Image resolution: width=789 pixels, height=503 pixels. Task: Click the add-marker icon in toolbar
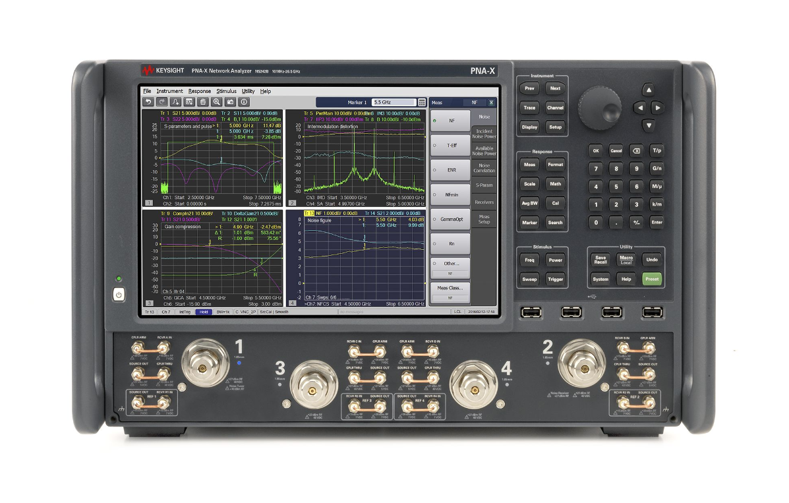175,102
